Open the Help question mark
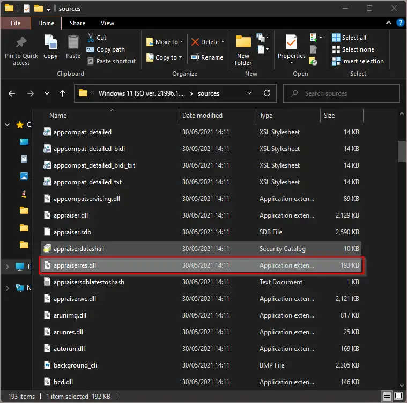The image size is (407, 403). click(x=400, y=23)
